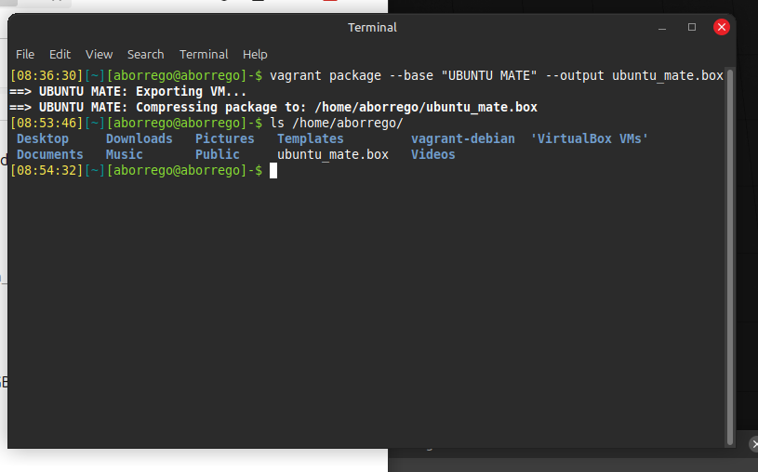
Task: Click the Desktop directory name
Action: (43, 138)
